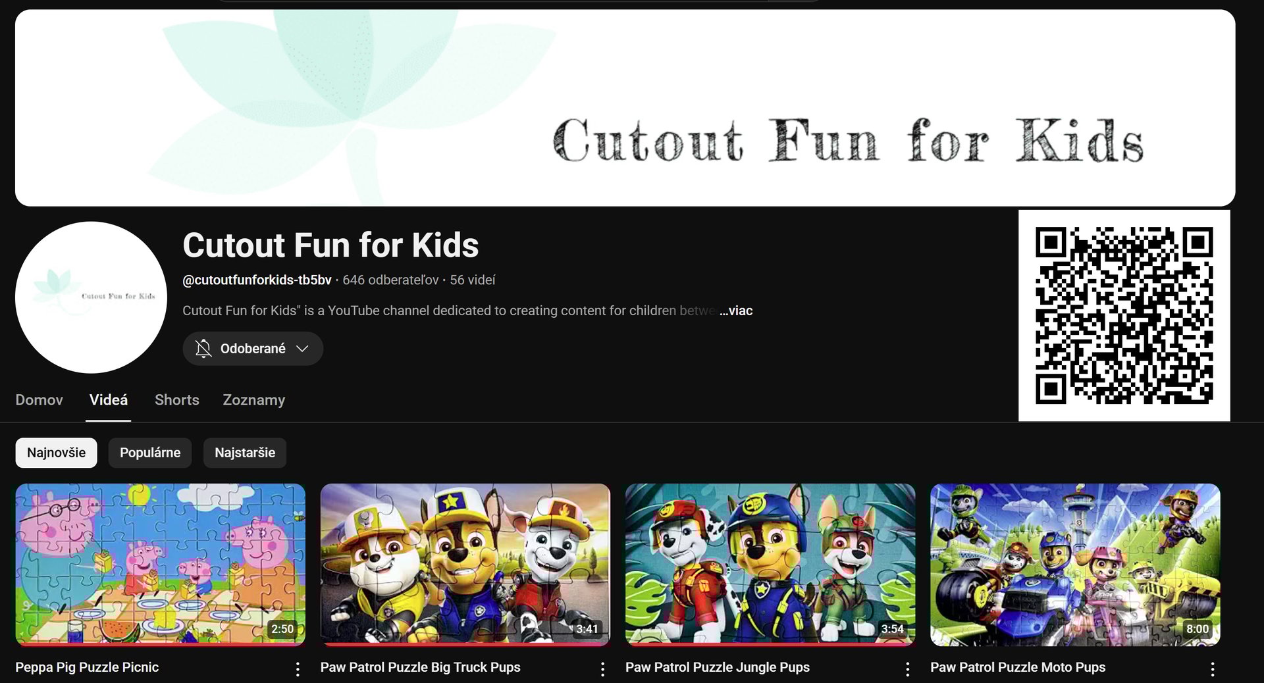Select the Videá tab
1264x683 pixels.
(x=109, y=400)
